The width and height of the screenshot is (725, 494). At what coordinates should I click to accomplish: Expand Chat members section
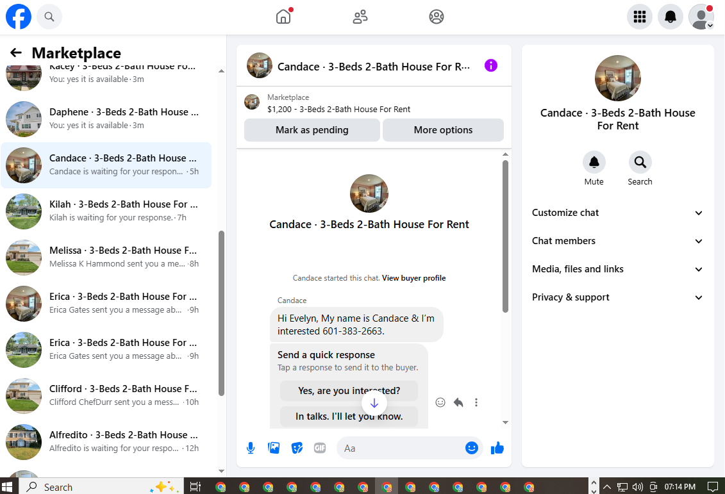coord(617,241)
